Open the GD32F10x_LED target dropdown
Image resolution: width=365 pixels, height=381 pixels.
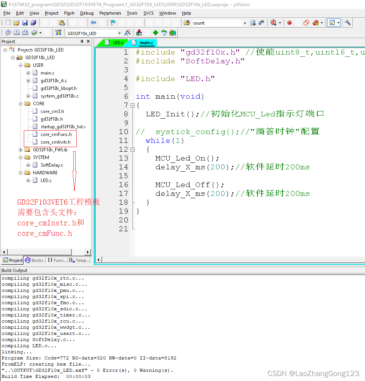tap(119, 33)
